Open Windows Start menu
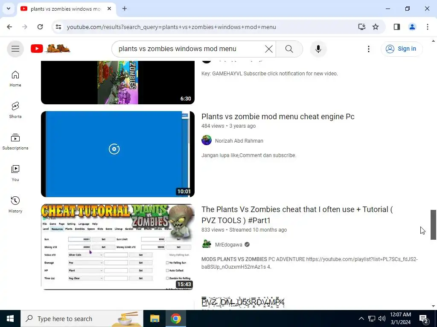The image size is (437, 327). pos(10,318)
